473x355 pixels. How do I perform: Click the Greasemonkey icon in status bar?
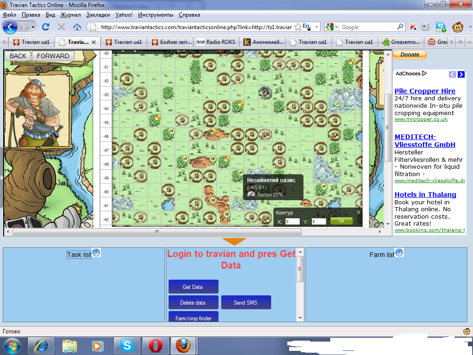point(467,331)
